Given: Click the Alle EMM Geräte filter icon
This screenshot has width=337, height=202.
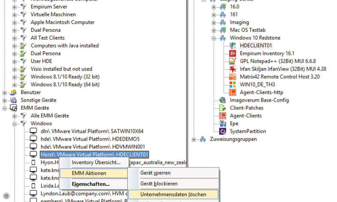Looking at the screenshot, I should coord(24,116).
